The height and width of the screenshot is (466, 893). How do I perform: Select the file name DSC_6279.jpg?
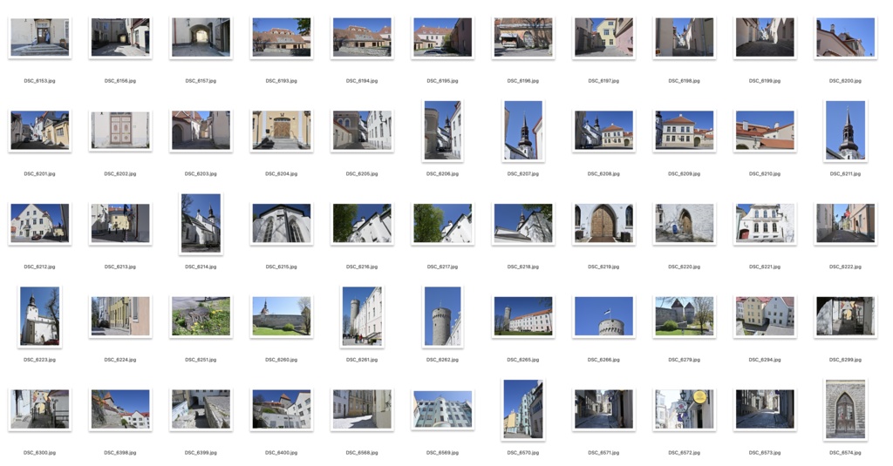tap(684, 360)
